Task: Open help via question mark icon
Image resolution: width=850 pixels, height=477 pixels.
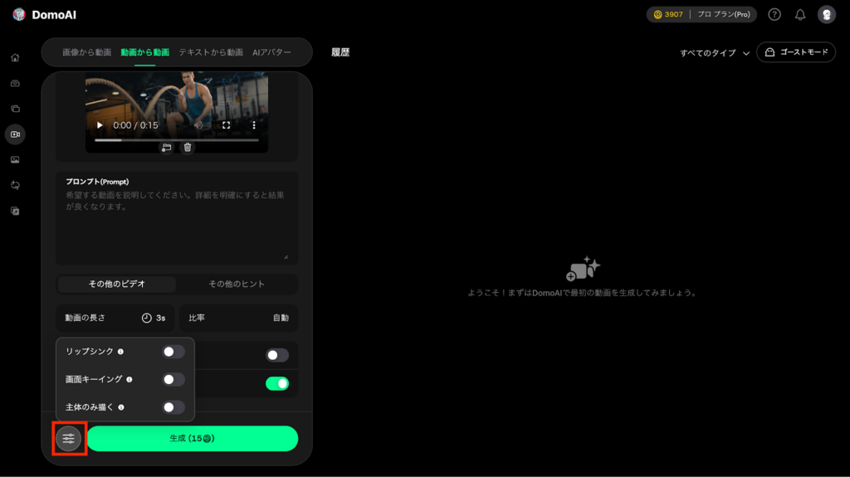Action: 774,14
